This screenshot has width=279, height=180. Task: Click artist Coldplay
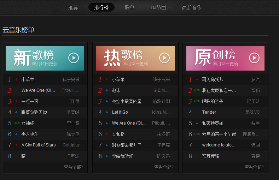pos(71,145)
